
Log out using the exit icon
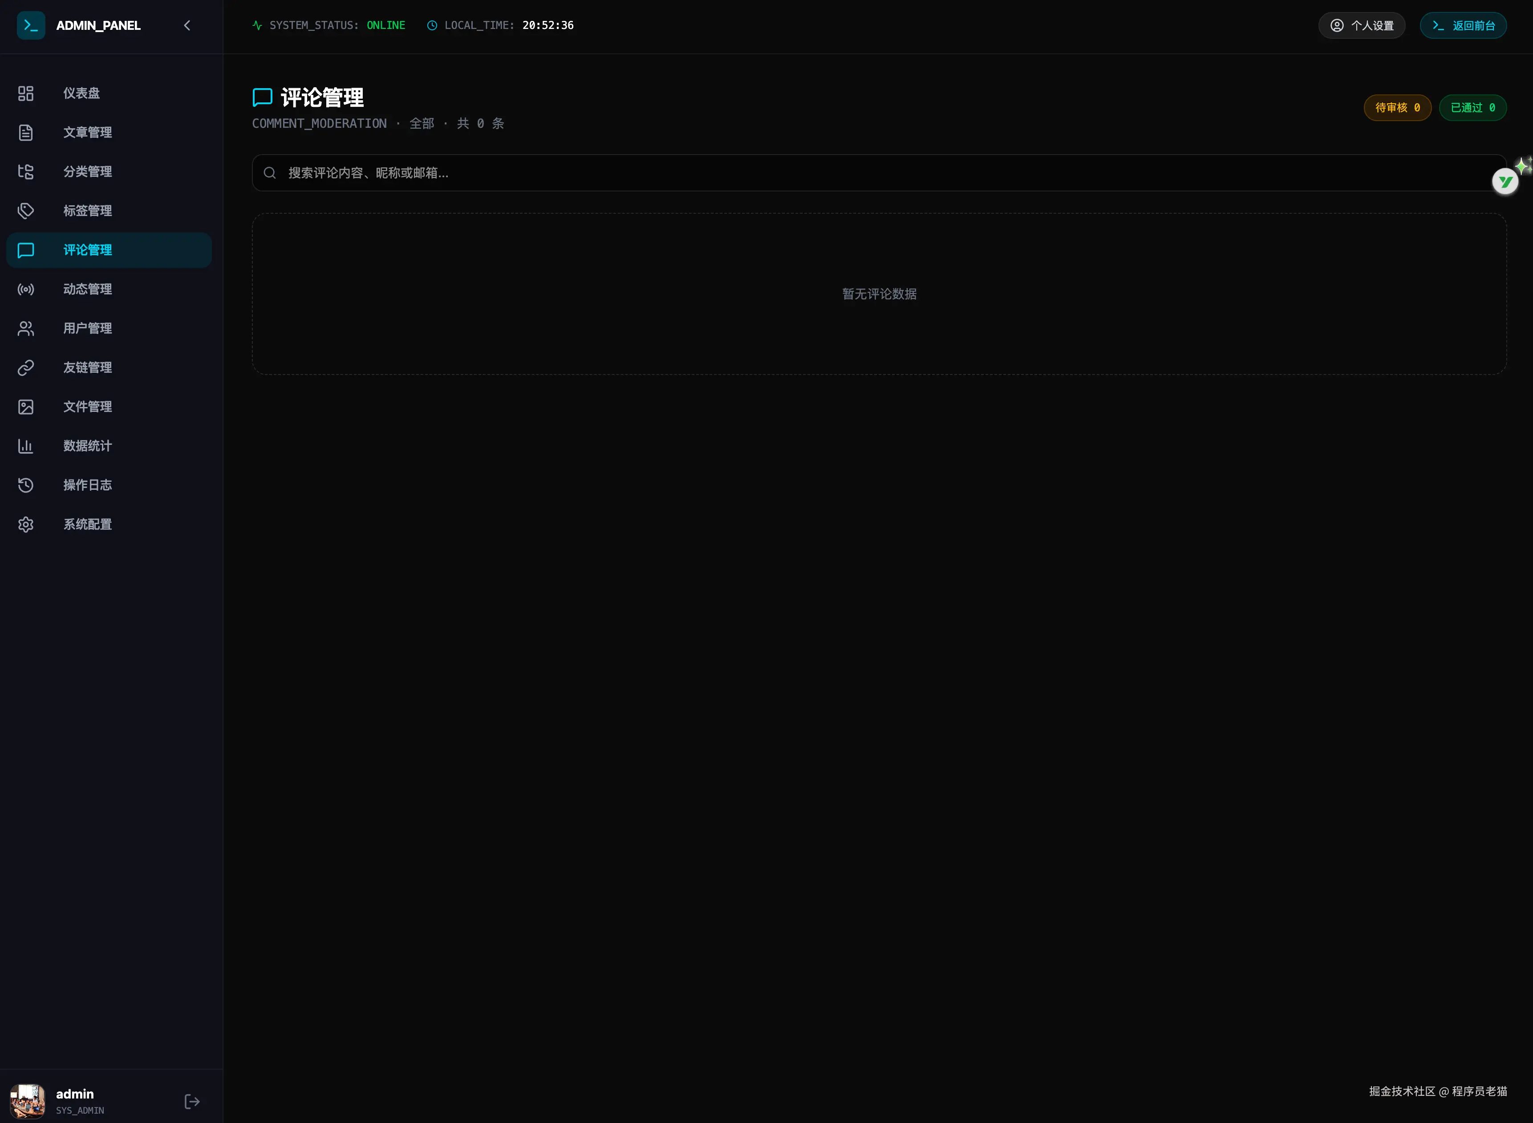192,1101
